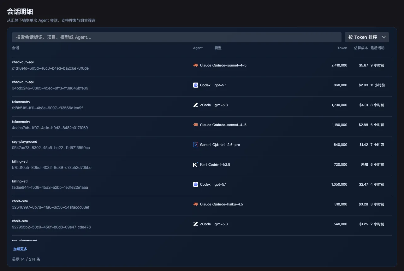Focus the 搜索会话标识 search field
Screen dimensions: 404x271
click(177, 37)
